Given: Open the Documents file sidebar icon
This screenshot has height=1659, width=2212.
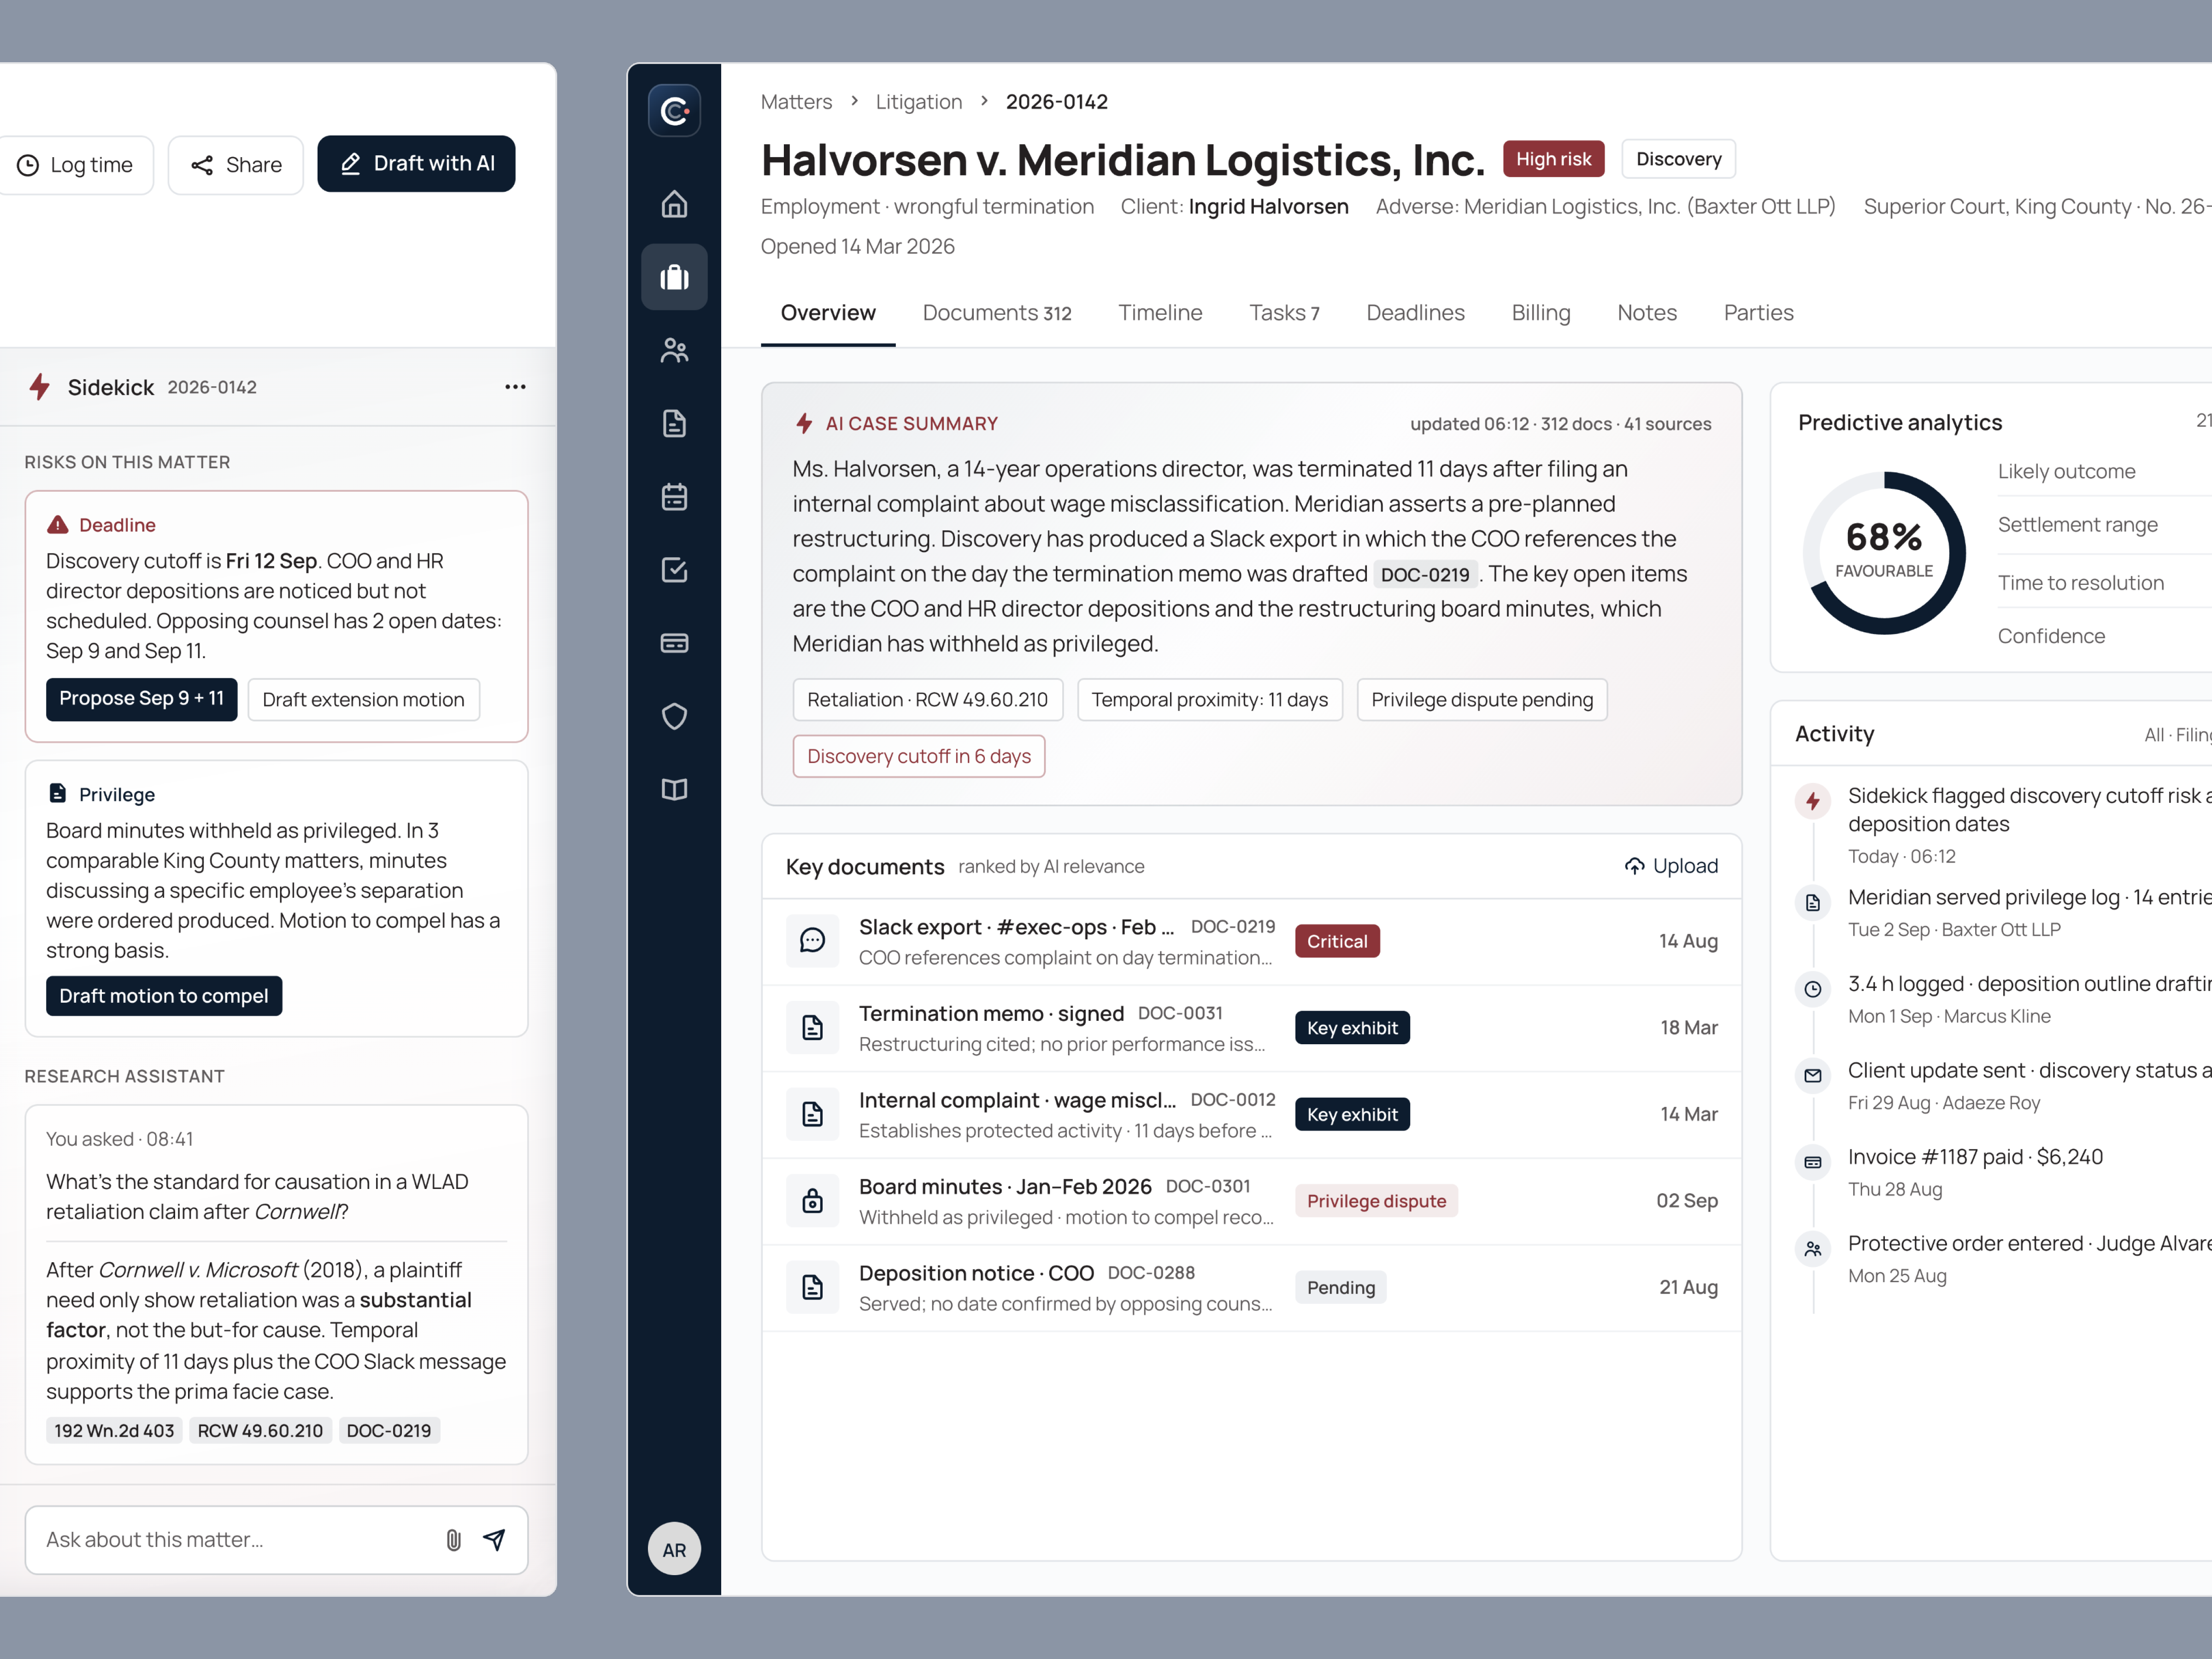Looking at the screenshot, I should tap(674, 423).
